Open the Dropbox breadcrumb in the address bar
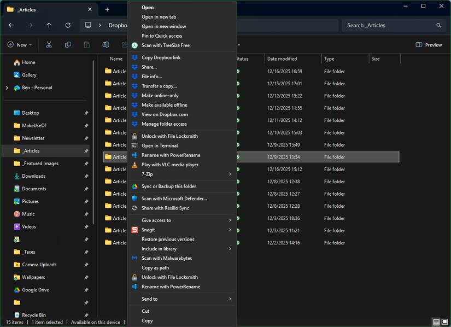Screen dimensions: 451x327 (x=116, y=25)
